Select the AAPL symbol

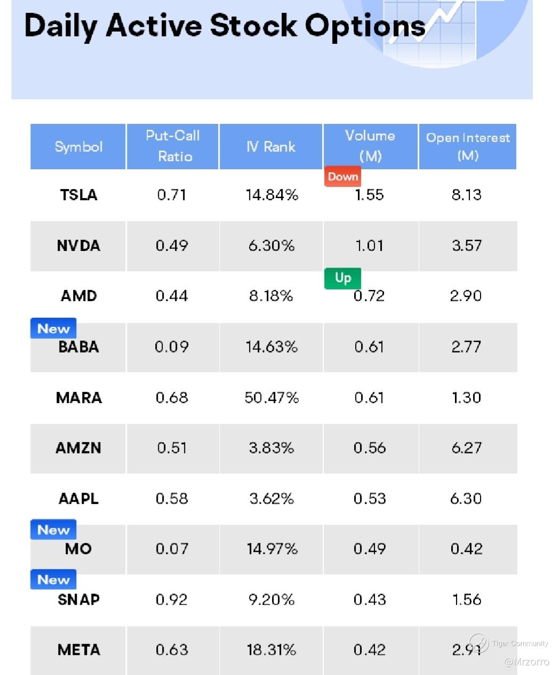point(78,499)
